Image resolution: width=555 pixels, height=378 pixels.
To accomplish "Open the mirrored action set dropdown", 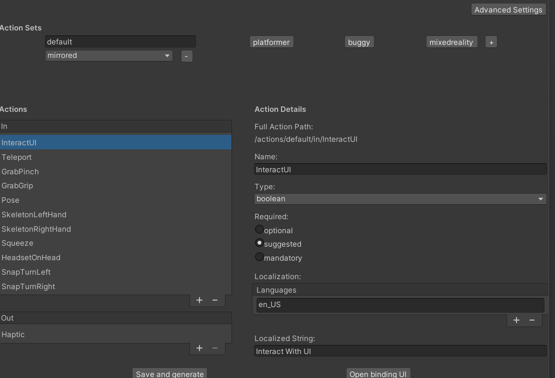I will [108, 55].
